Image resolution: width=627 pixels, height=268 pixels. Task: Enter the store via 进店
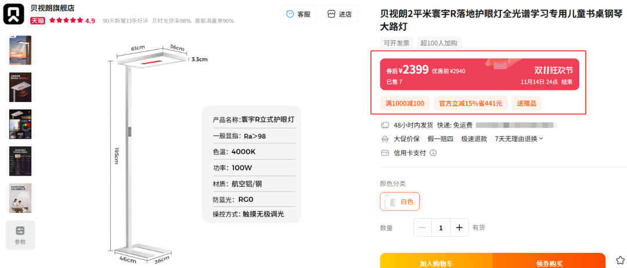(x=340, y=14)
